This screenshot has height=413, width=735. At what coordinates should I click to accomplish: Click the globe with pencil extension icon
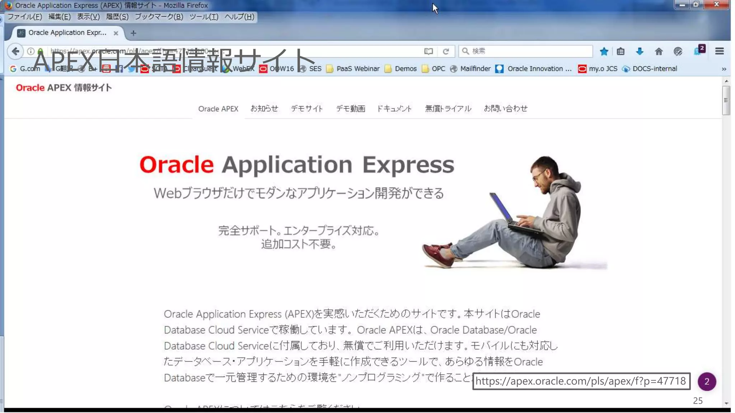point(678,51)
